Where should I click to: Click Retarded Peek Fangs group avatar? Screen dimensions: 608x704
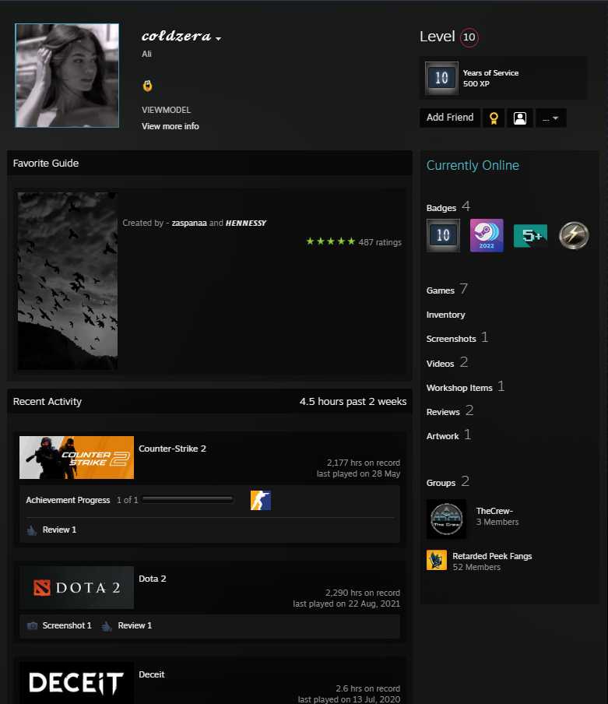pyautogui.click(x=437, y=560)
